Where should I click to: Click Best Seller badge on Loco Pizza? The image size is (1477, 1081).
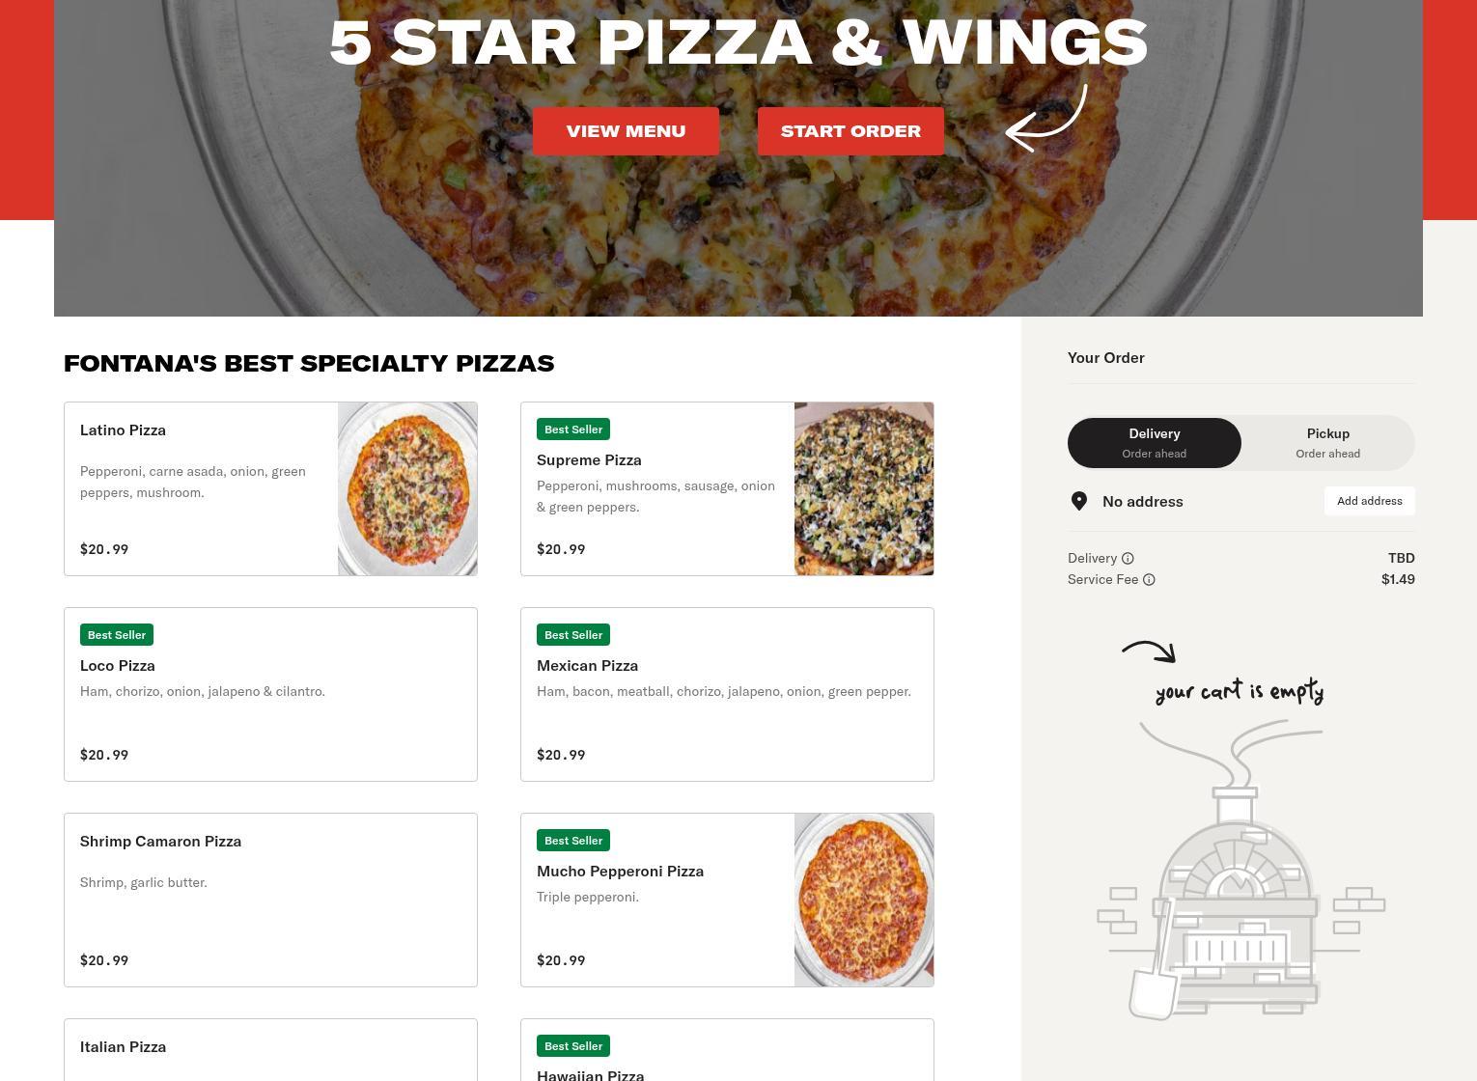pos(117,635)
